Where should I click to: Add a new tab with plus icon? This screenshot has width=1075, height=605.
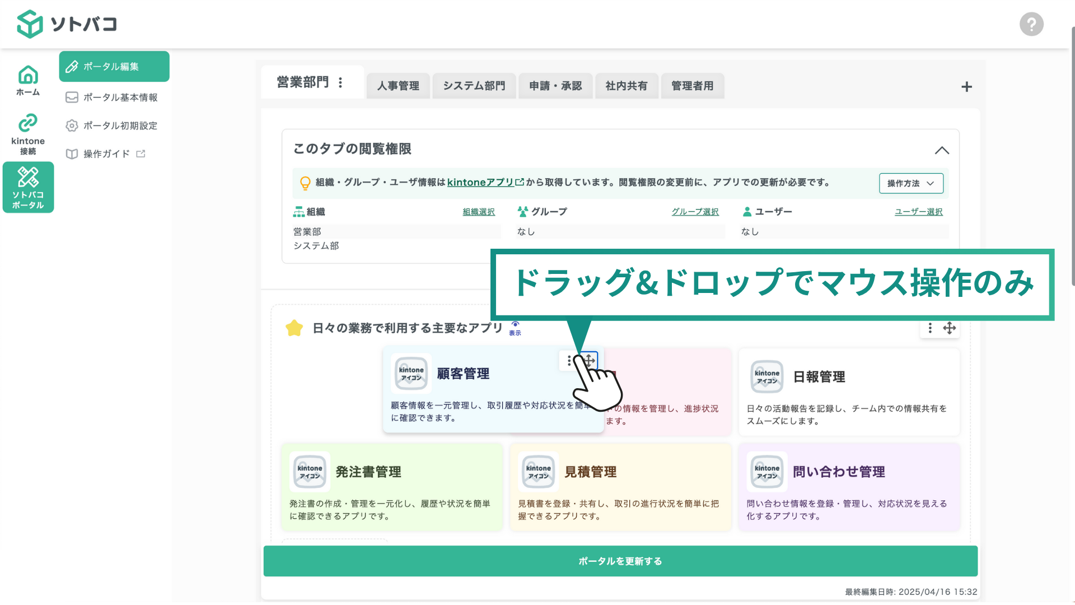pyautogui.click(x=966, y=87)
